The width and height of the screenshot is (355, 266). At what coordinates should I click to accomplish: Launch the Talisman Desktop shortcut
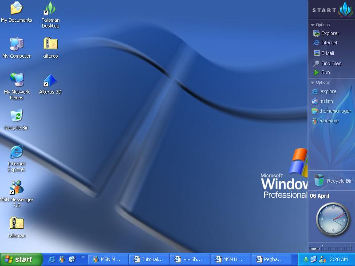[51, 15]
